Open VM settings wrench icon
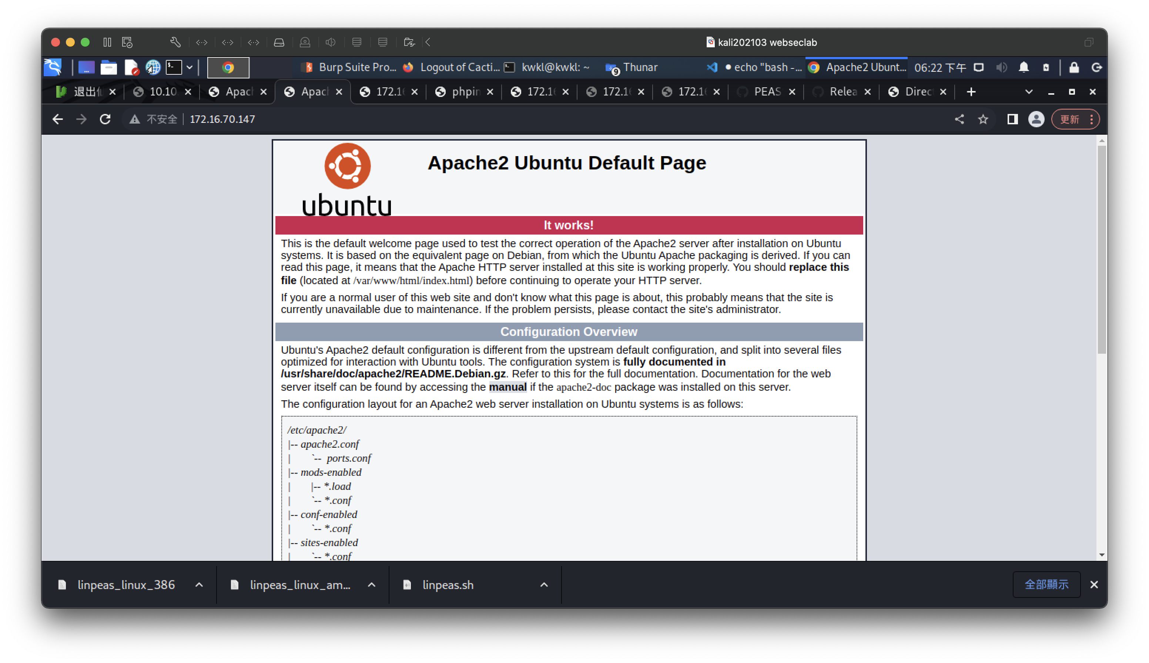The width and height of the screenshot is (1149, 663). pos(175,42)
